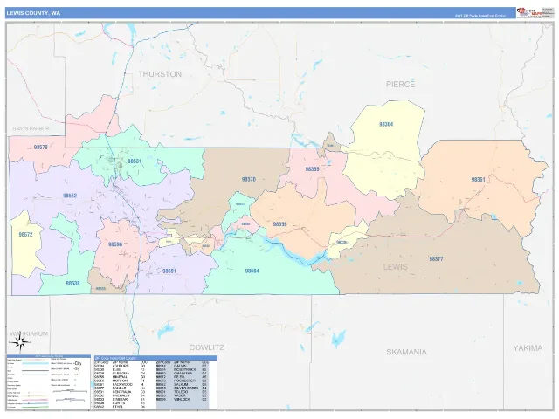
Task: Click the map publisher logo
Action: point(529,12)
